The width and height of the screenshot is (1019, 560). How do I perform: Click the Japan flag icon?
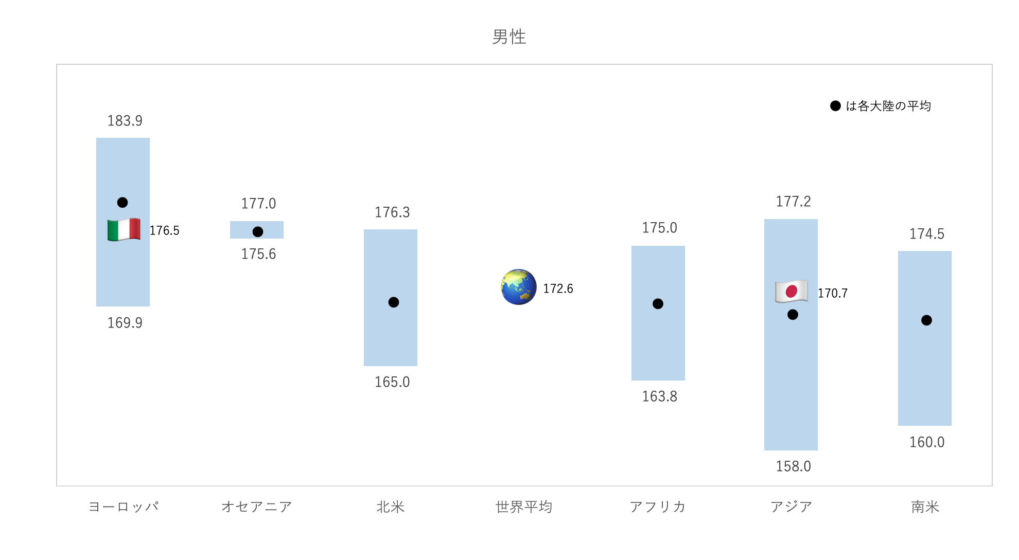pos(792,292)
